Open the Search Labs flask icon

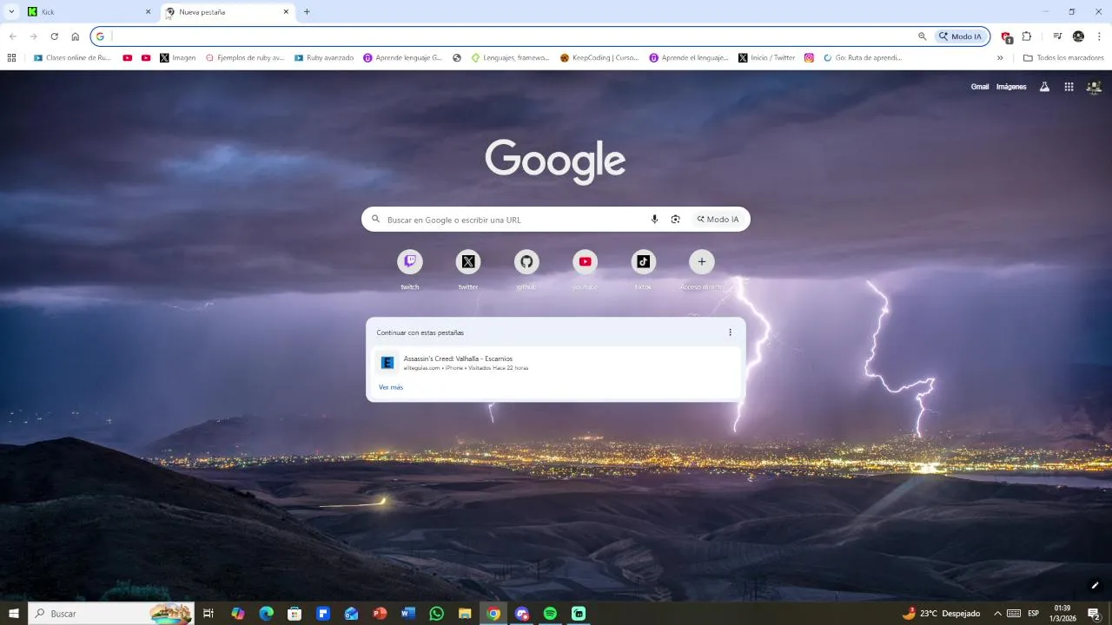tap(1044, 87)
